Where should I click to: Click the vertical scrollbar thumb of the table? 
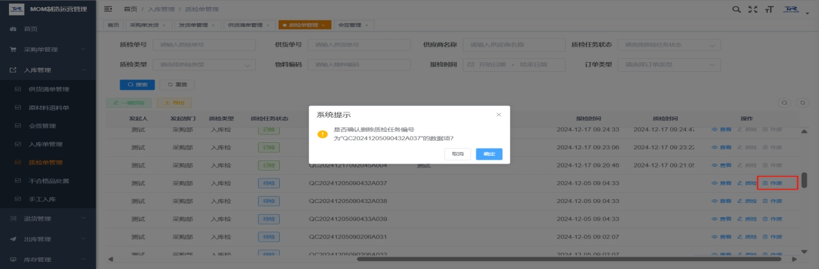804,180
